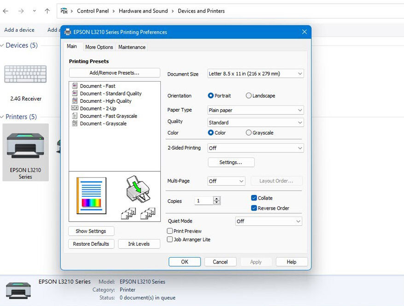This screenshot has height=306, width=404.
Task: Click the printer icon in dialog title bar
Action: [68, 32]
